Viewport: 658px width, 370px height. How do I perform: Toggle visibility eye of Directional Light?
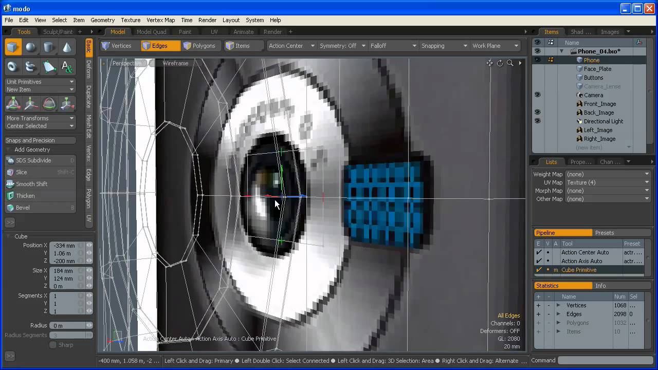537,121
